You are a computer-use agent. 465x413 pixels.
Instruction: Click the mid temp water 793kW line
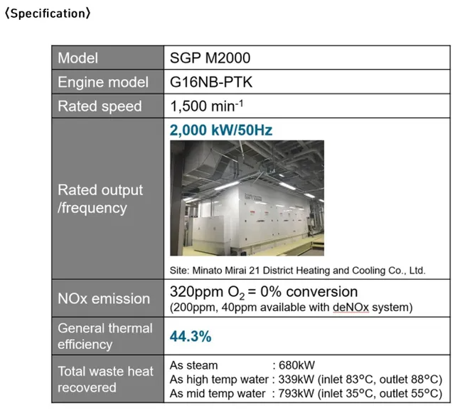click(306, 393)
